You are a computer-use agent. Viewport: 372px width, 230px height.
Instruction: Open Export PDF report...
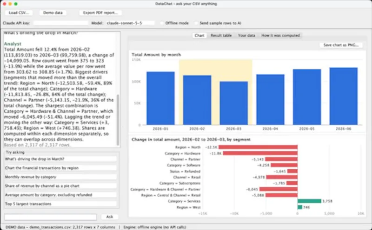coord(100,13)
